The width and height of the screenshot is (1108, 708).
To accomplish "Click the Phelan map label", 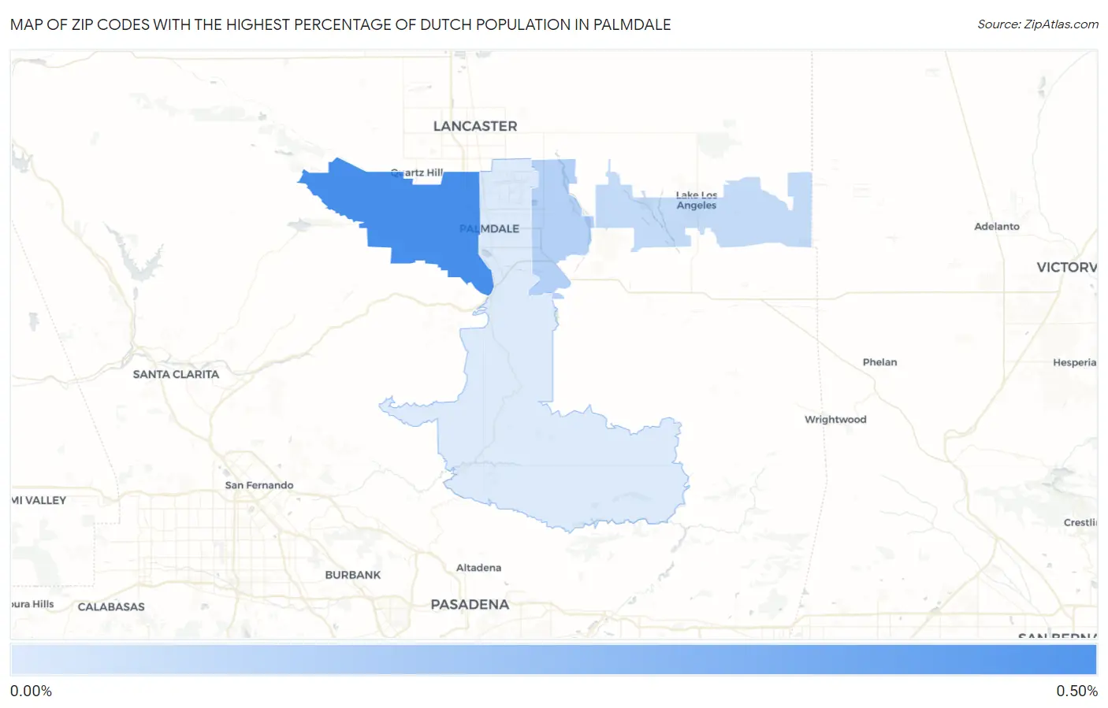I will (x=879, y=362).
